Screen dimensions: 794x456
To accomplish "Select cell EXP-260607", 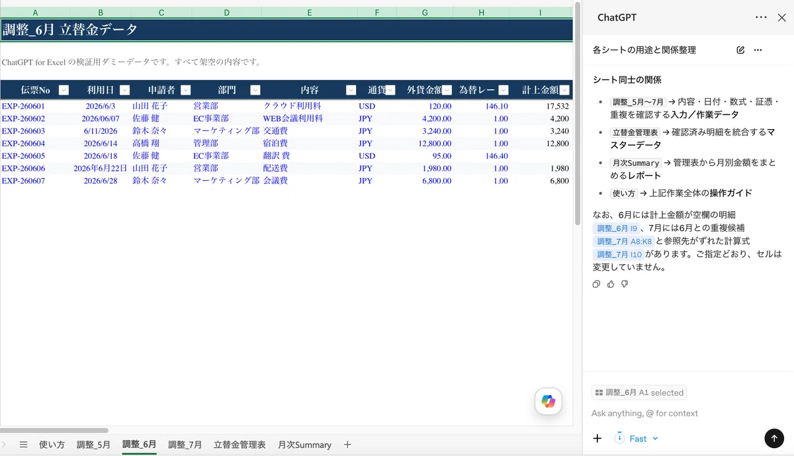I will click(35, 181).
